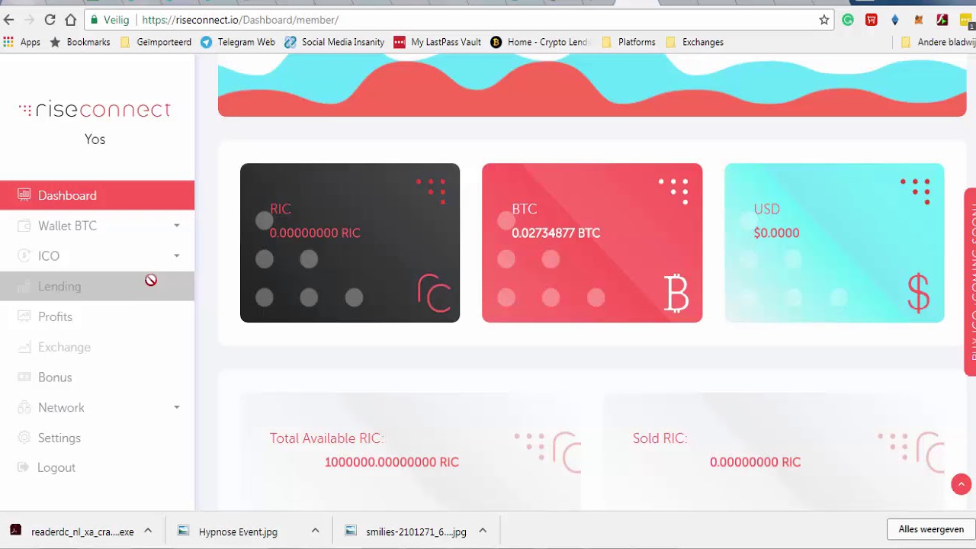Open the Dashboard menu item
The height and width of the screenshot is (549, 976).
pyautogui.click(x=97, y=195)
